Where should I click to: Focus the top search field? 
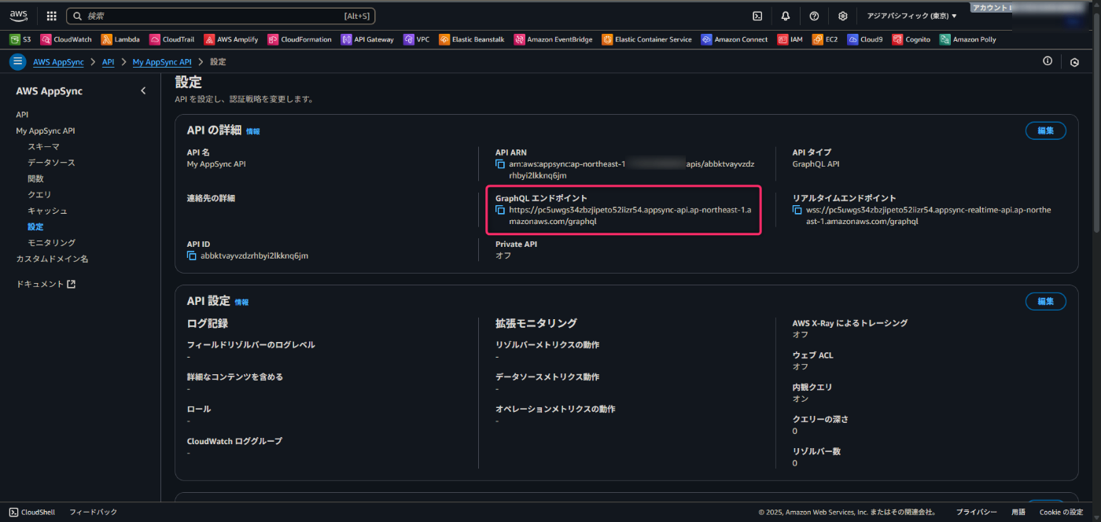click(x=221, y=16)
